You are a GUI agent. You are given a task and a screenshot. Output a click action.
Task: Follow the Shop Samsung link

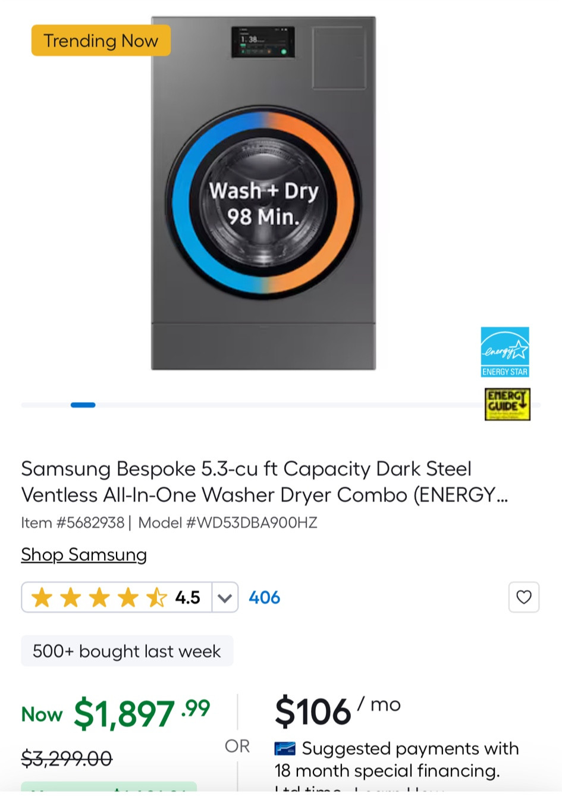[x=84, y=554]
